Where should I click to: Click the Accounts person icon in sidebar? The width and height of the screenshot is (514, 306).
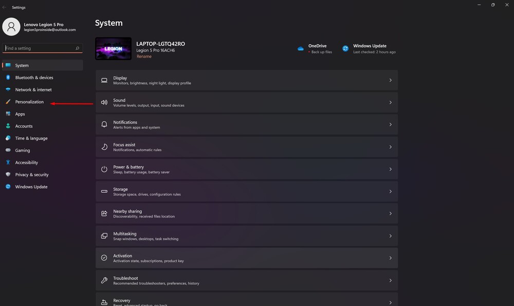(8, 126)
